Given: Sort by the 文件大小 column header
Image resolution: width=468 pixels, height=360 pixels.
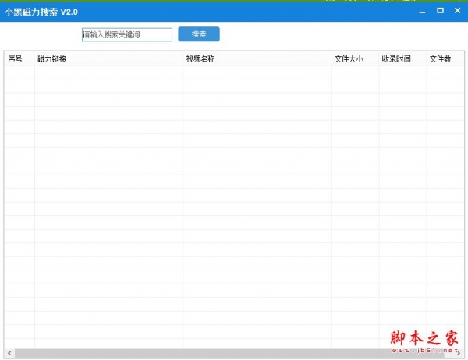Looking at the screenshot, I should (355, 58).
